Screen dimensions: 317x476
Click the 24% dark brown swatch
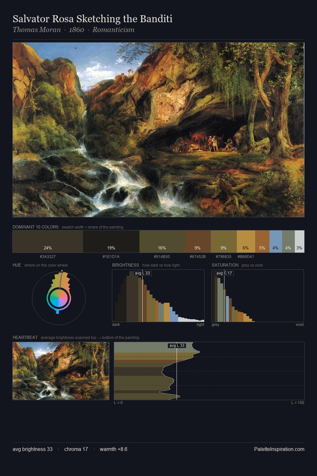tap(48, 241)
